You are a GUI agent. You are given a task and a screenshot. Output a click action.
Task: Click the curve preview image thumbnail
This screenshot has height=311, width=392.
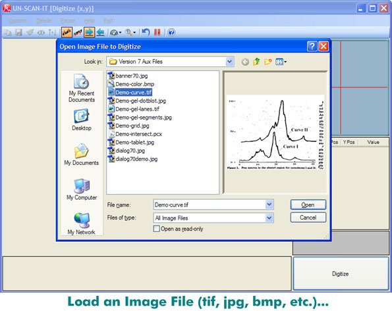pos(275,133)
